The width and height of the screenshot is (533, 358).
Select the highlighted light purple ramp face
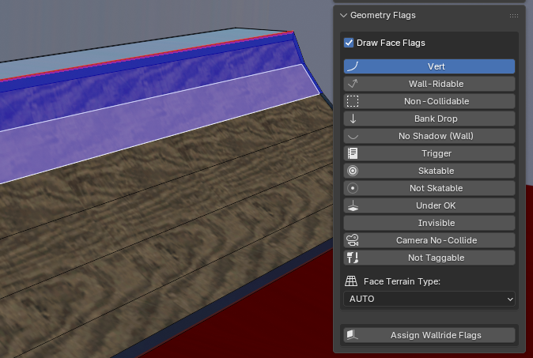[x=158, y=119]
